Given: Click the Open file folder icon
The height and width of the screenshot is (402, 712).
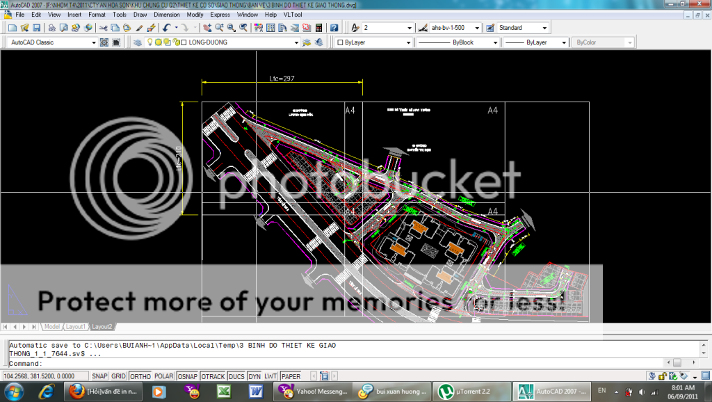Looking at the screenshot, I should (24, 28).
